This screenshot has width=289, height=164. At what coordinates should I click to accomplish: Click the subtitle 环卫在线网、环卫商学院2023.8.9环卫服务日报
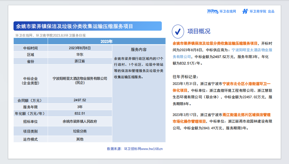(51, 36)
